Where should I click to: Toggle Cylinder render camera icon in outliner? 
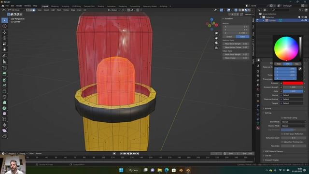[306, 20]
